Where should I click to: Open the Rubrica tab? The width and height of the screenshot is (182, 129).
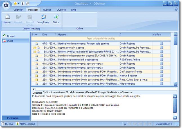click(47, 10)
